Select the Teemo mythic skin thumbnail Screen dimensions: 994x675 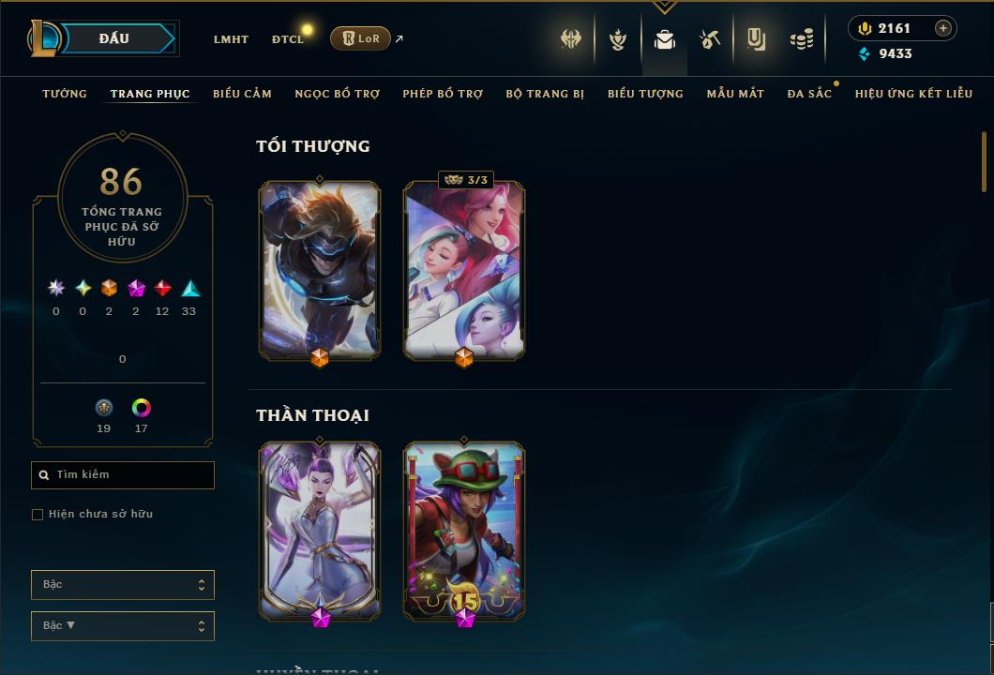(x=464, y=532)
